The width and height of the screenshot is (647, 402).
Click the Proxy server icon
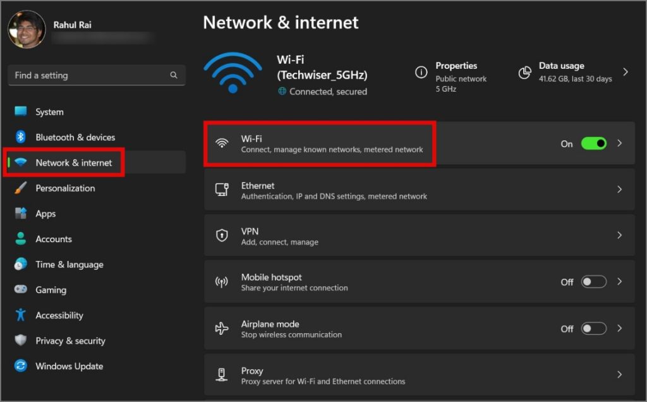[x=222, y=375]
